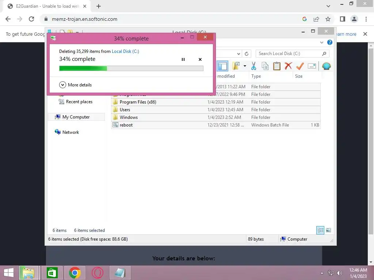The height and width of the screenshot is (280, 374).
Task: Expand More details in the delete dialog
Action: [x=75, y=85]
